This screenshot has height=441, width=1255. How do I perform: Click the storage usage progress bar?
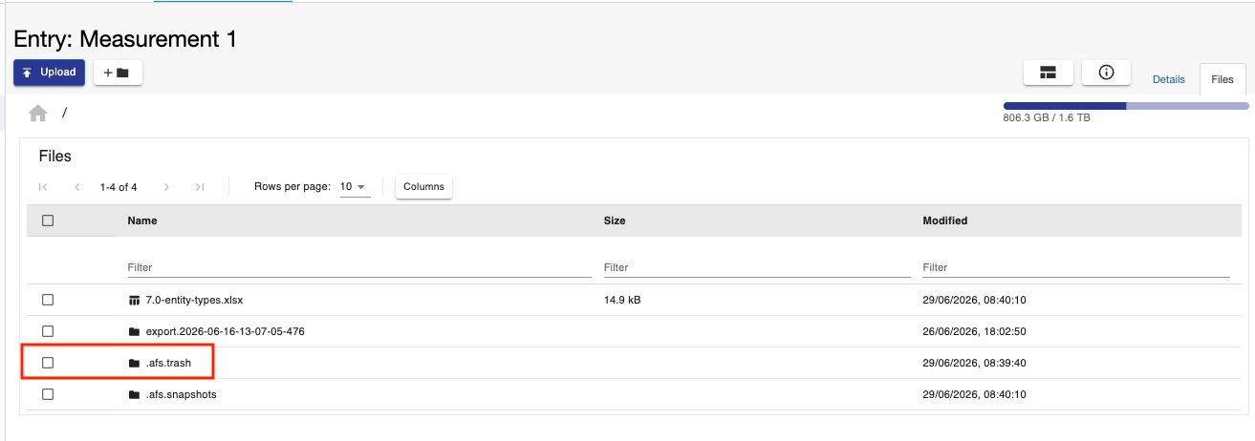coord(1125,106)
